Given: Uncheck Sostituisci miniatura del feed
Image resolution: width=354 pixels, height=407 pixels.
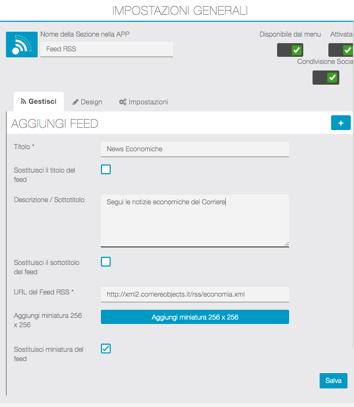Looking at the screenshot, I should (106, 348).
